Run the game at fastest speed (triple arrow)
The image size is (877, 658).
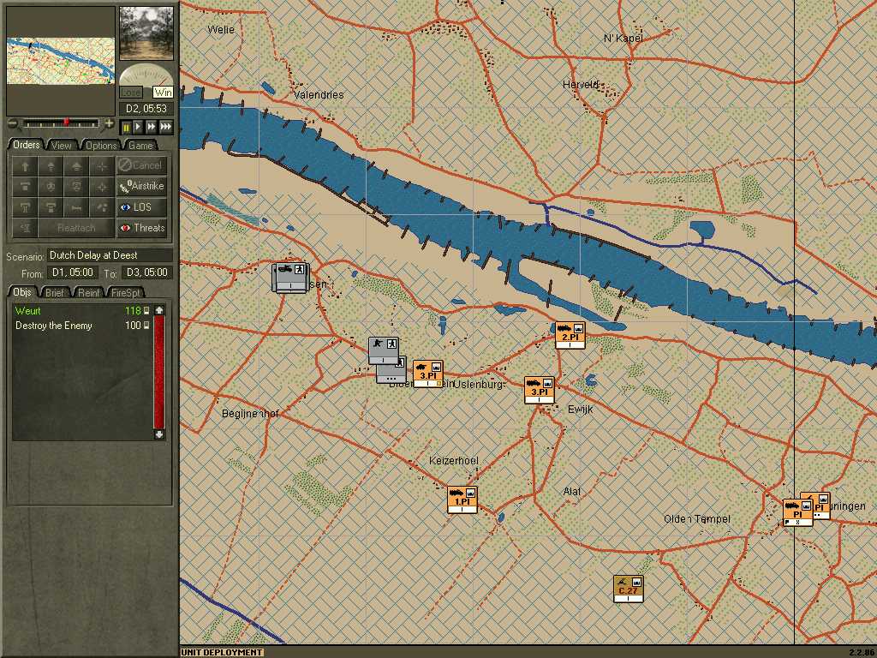pyautogui.click(x=165, y=128)
